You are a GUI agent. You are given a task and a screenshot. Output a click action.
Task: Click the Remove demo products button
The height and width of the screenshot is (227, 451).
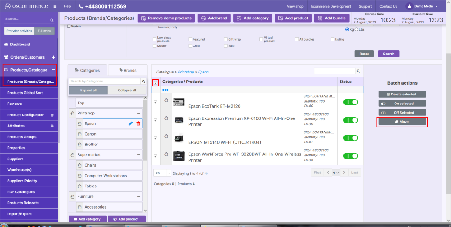coord(166,18)
